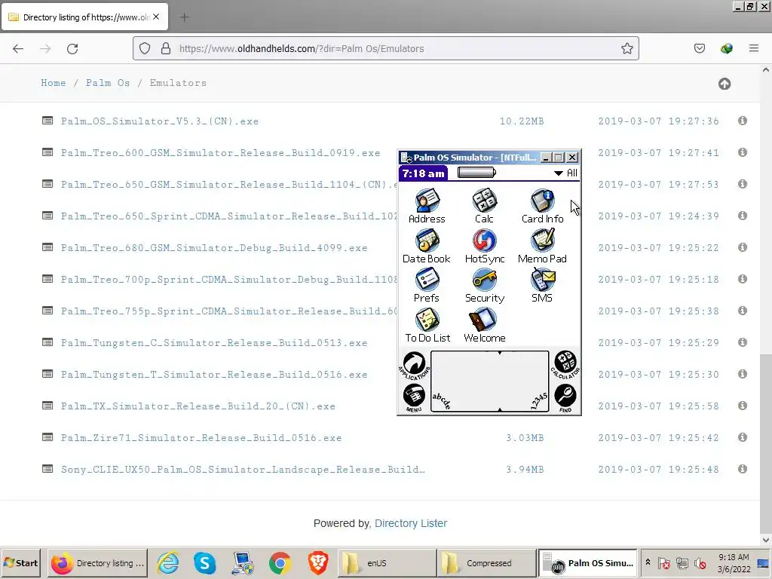The width and height of the screenshot is (772, 579).
Task: Open the To Do List app
Action: pyautogui.click(x=427, y=326)
